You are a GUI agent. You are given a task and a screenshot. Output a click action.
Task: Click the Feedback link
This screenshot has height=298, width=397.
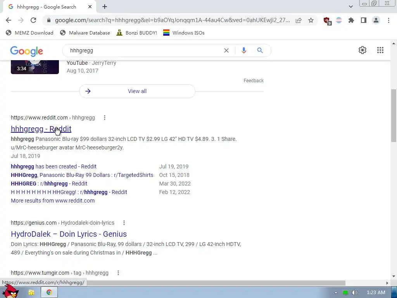point(254,81)
